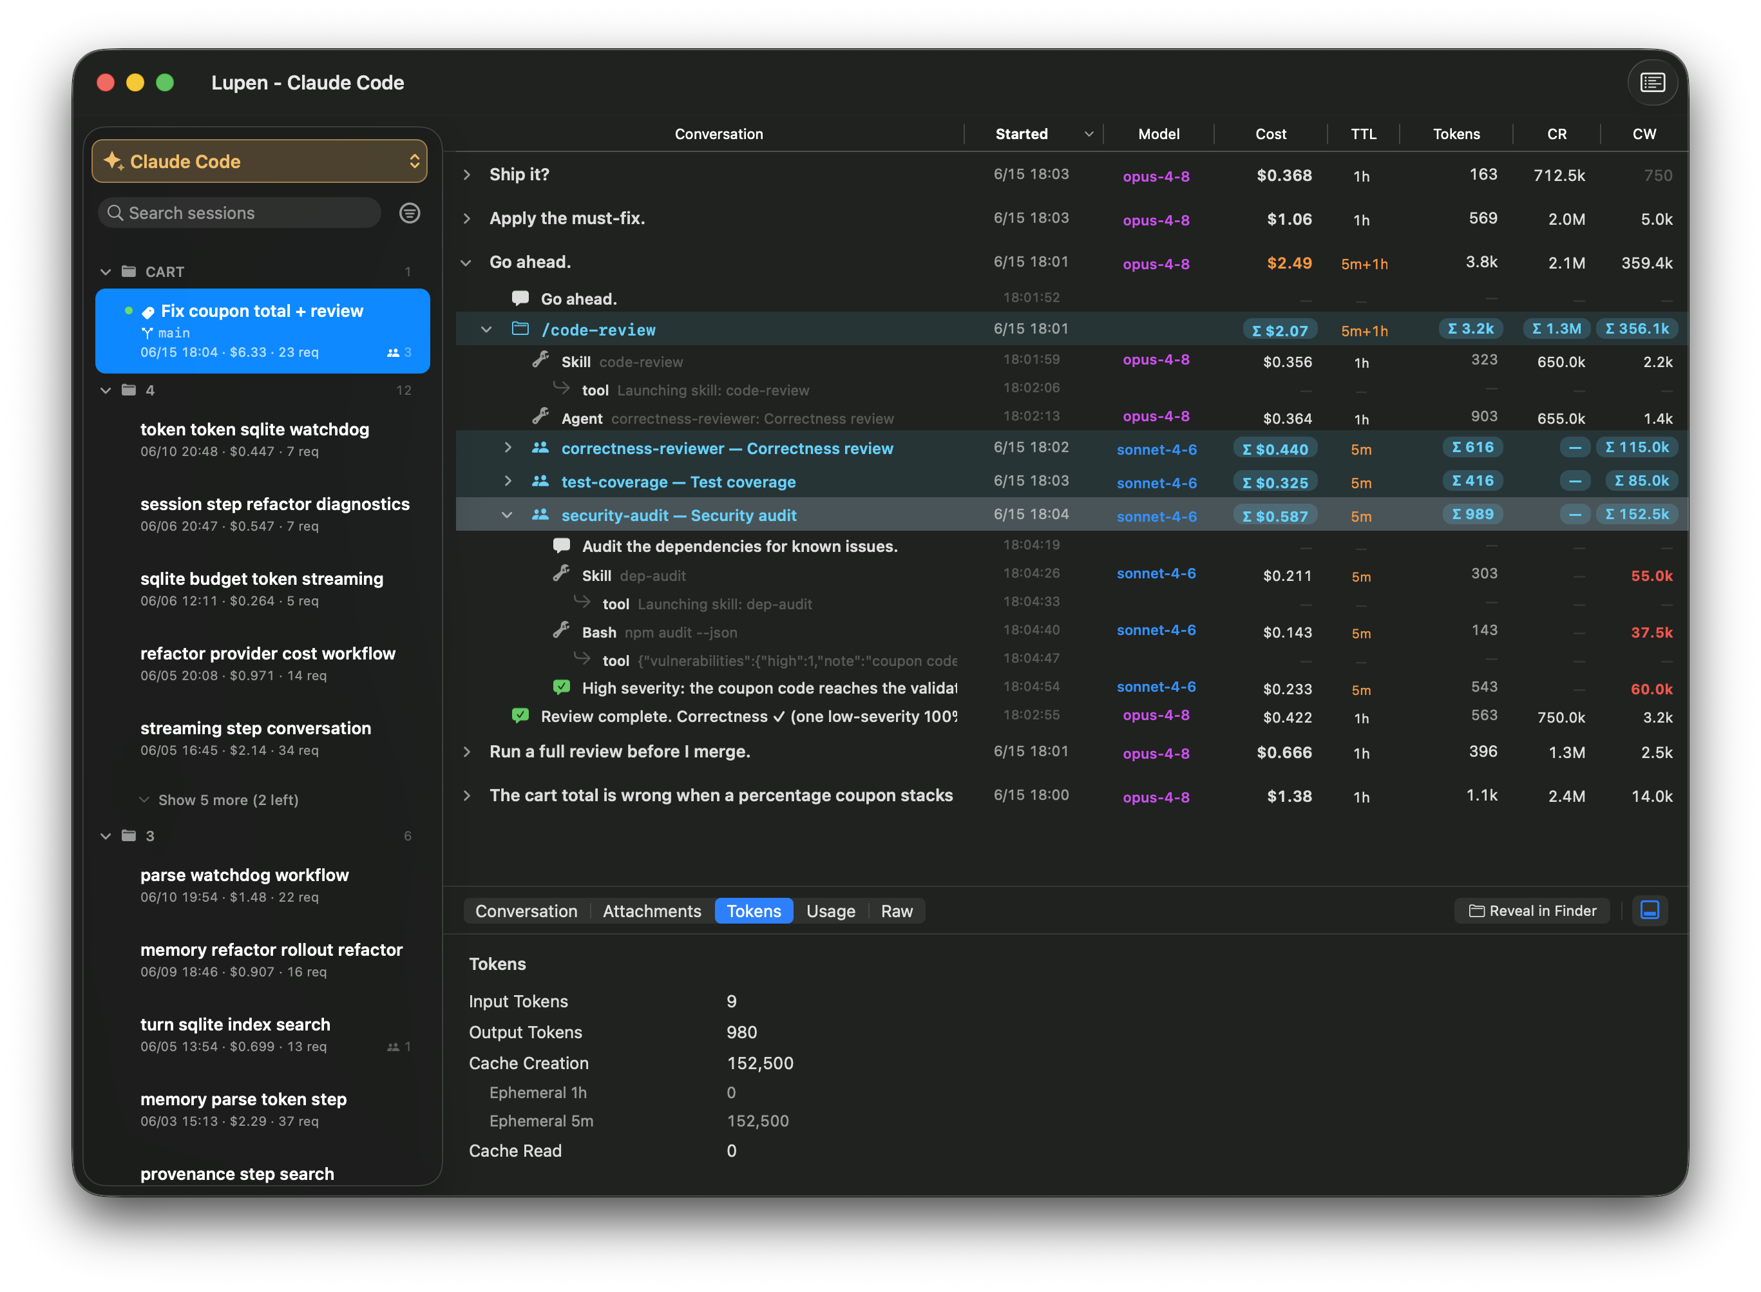Screen dimensions: 1761x1292
Task: Click Reveal in Finder button
Action: pyautogui.click(x=1532, y=910)
